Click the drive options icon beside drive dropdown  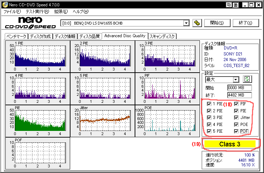pos(197,23)
